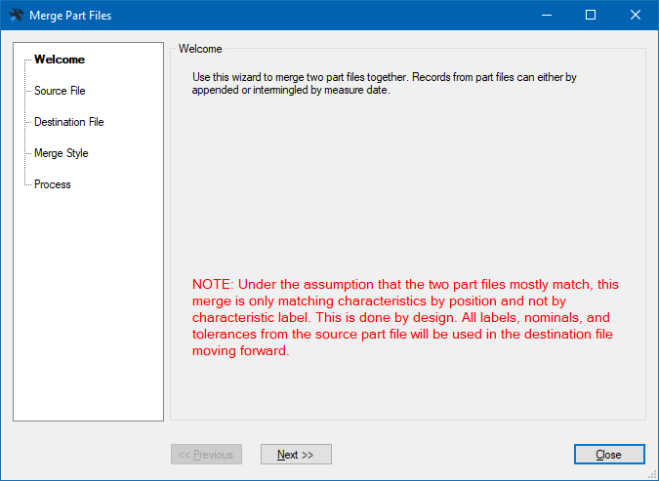This screenshot has width=659, height=481.
Task: Select the Welcome step in the list
Action: click(60, 60)
